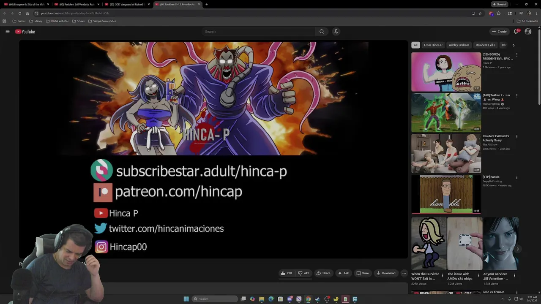Show next Shorts with arrow
Screen dimensions: 541x304
[x=518, y=249]
